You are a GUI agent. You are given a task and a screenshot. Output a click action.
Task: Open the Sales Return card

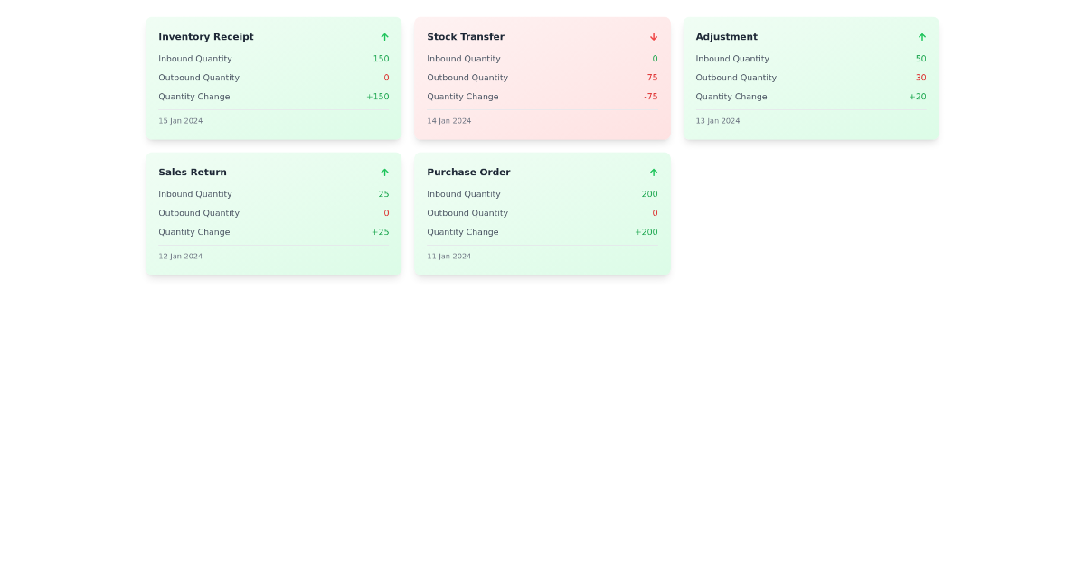(x=193, y=173)
